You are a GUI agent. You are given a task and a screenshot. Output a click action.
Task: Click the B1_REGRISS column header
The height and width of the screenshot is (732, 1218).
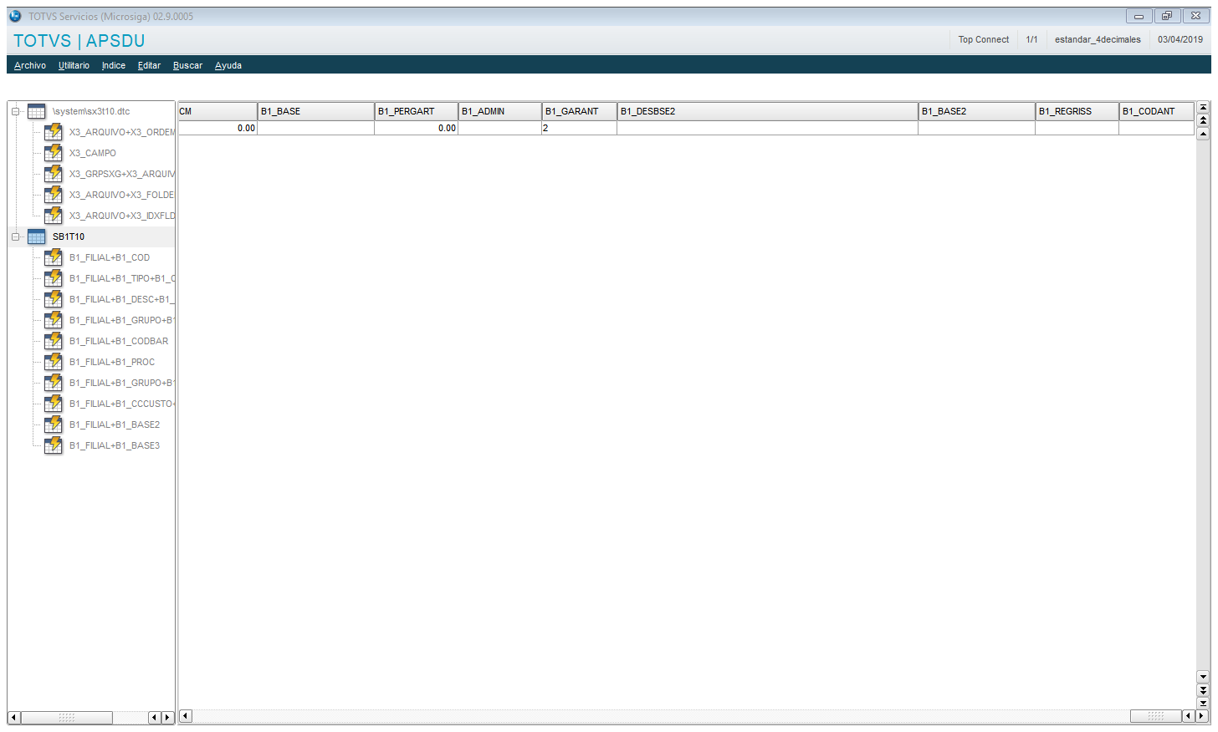tap(1077, 111)
